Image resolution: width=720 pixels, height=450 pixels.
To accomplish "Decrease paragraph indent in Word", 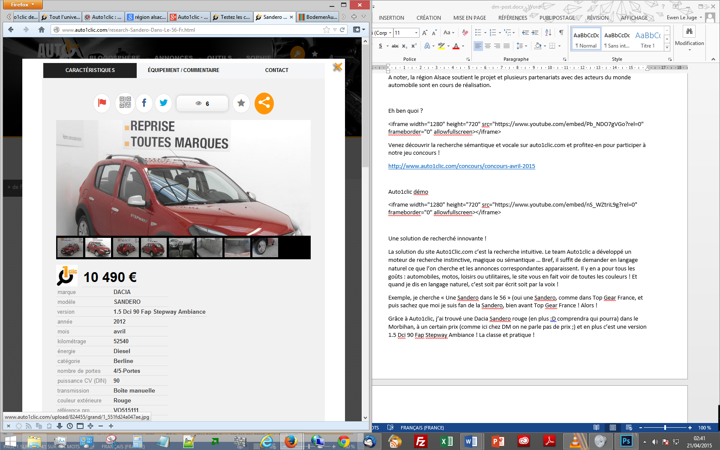I will click(525, 33).
